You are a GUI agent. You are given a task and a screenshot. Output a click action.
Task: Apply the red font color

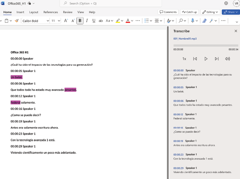128,21
